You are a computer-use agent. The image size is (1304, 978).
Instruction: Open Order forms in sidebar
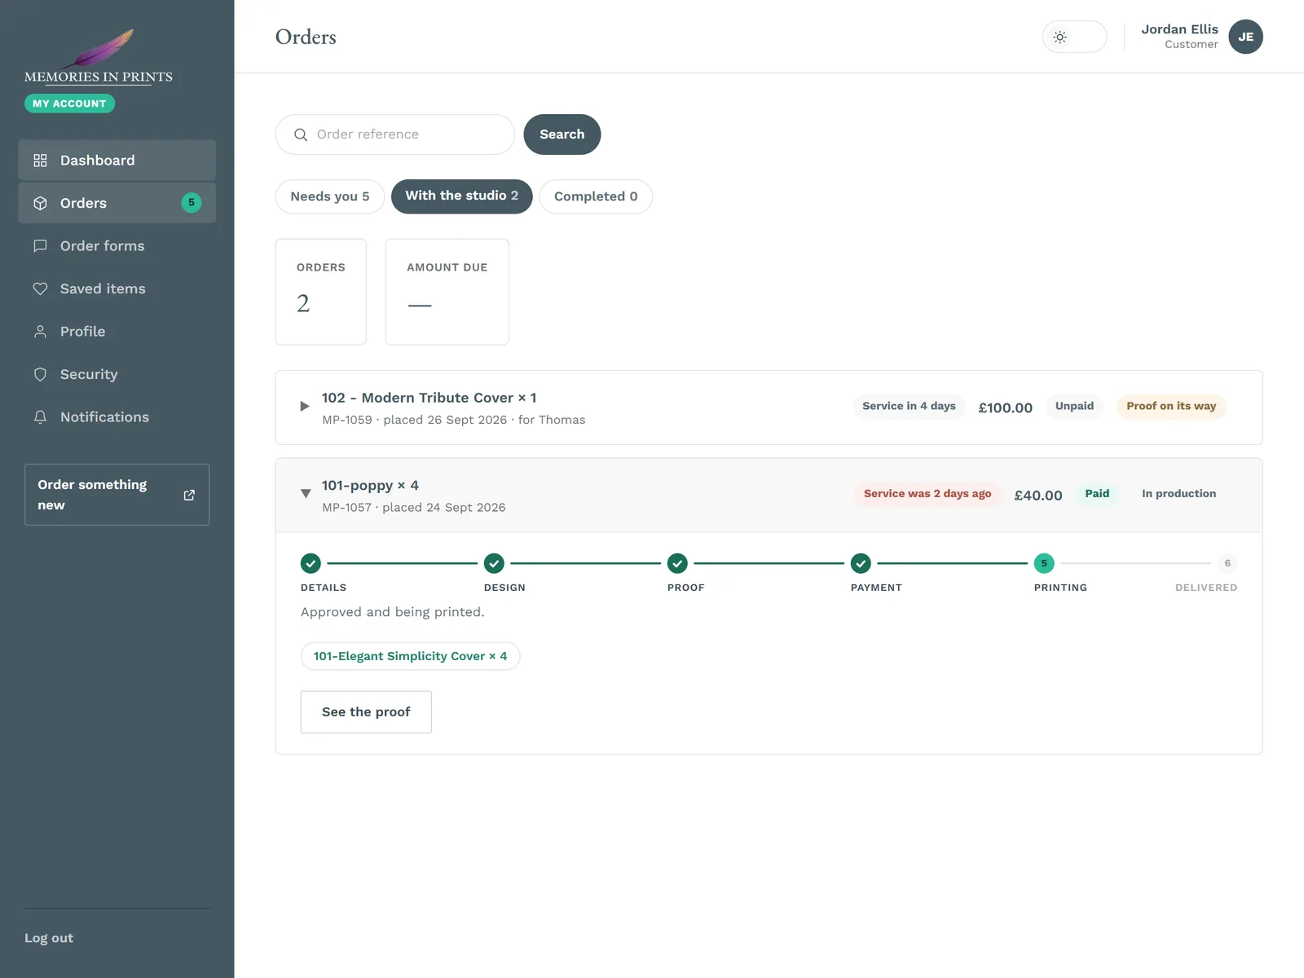(x=117, y=246)
